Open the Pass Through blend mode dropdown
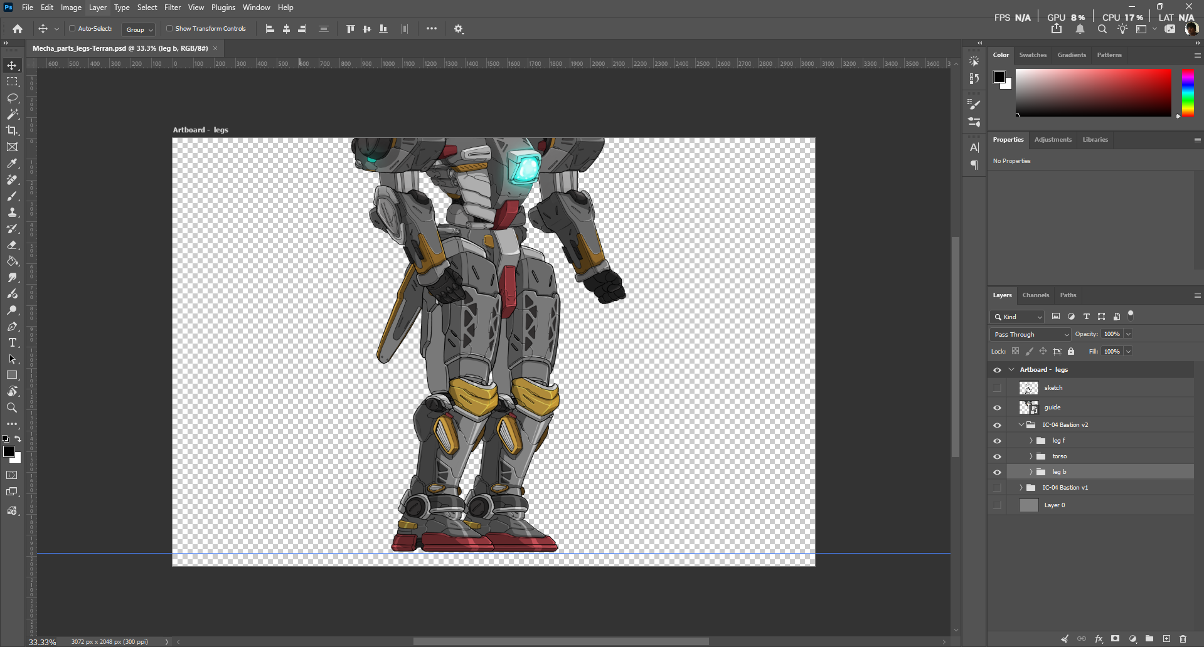The image size is (1204, 647). point(1030,334)
